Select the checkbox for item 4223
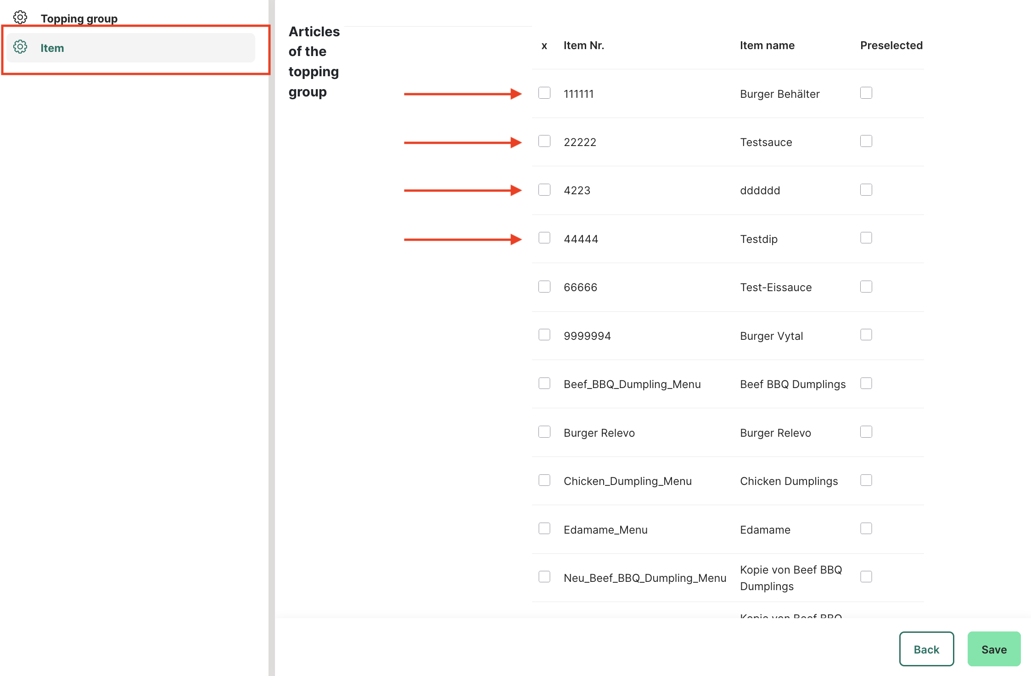Viewport: 1031px width, 676px height. tap(544, 190)
